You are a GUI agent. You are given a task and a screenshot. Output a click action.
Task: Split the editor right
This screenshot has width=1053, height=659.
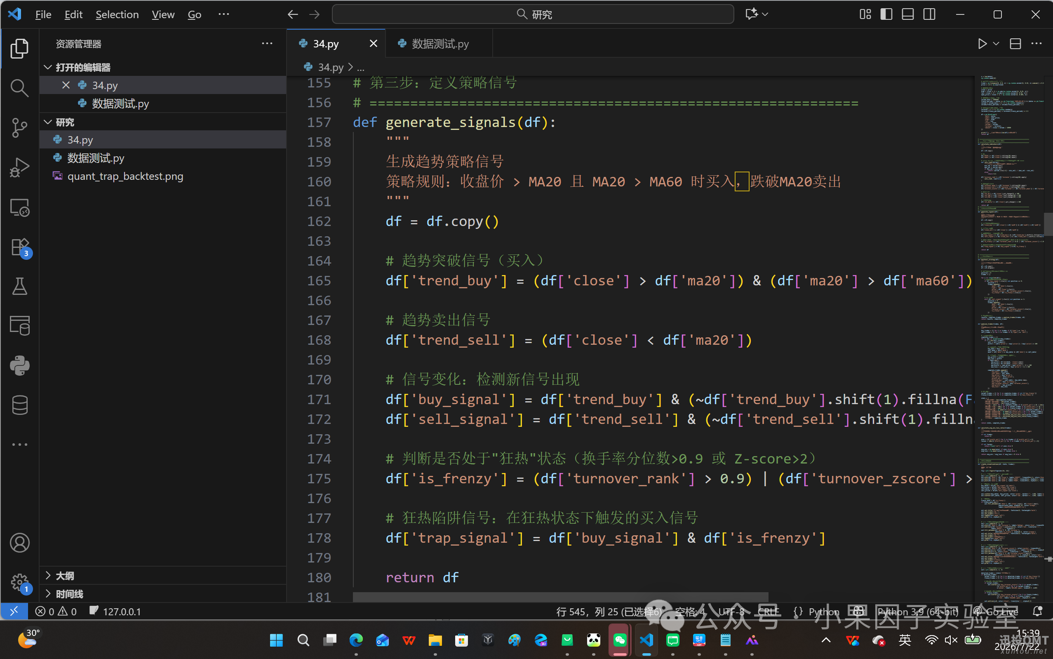point(1015,44)
